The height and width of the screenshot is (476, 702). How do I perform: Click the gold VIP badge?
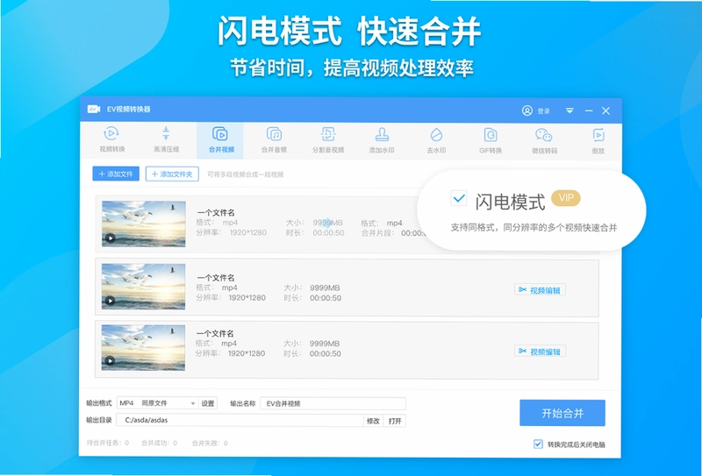pos(565,198)
